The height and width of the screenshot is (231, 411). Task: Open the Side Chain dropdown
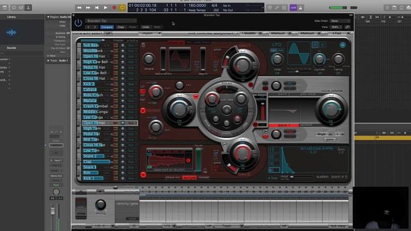point(340,21)
